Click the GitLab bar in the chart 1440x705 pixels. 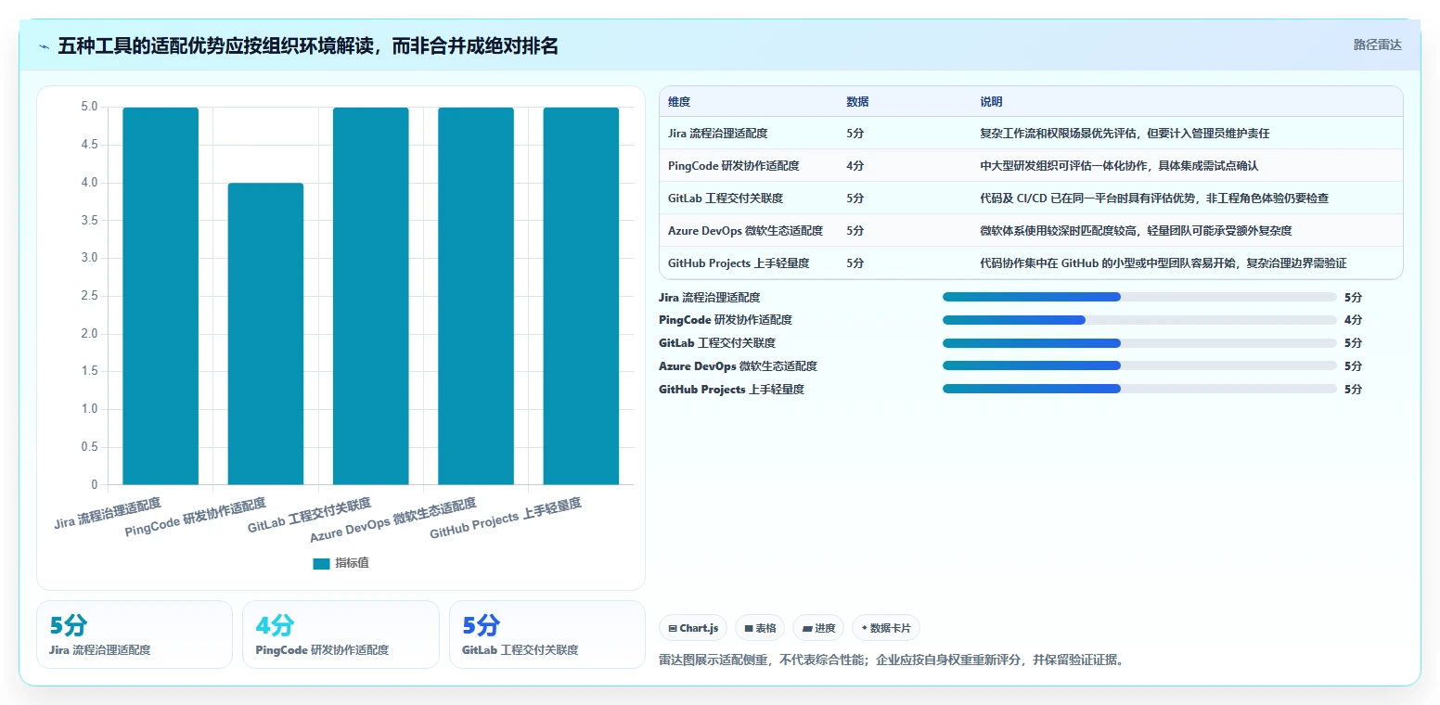pyautogui.click(x=371, y=296)
